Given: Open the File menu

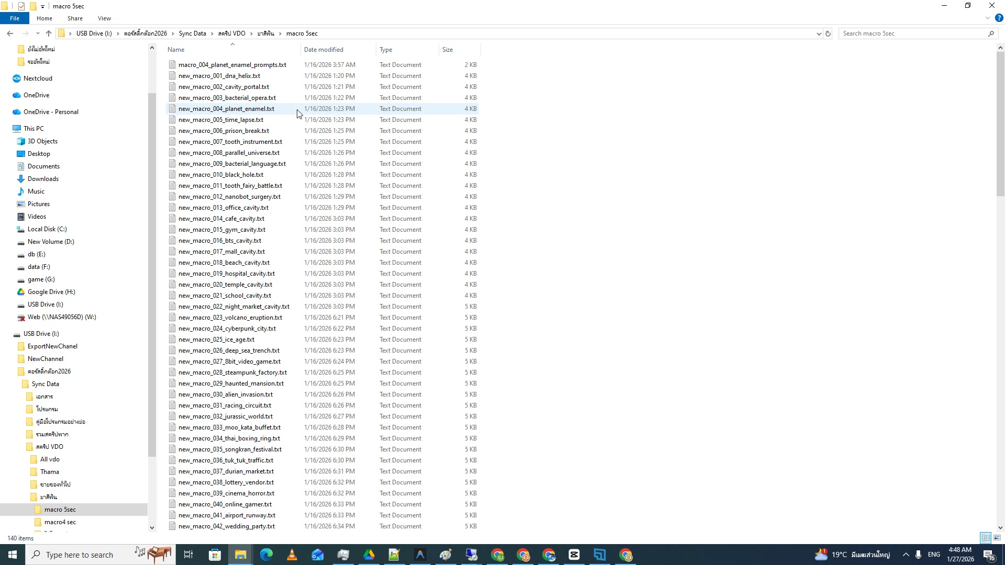Looking at the screenshot, I should (15, 18).
